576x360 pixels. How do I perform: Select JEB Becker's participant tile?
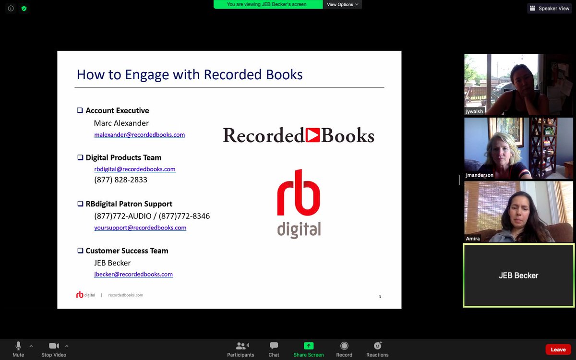(518, 276)
